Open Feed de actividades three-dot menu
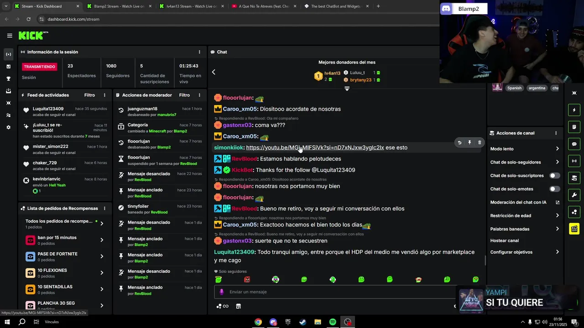 (104, 95)
